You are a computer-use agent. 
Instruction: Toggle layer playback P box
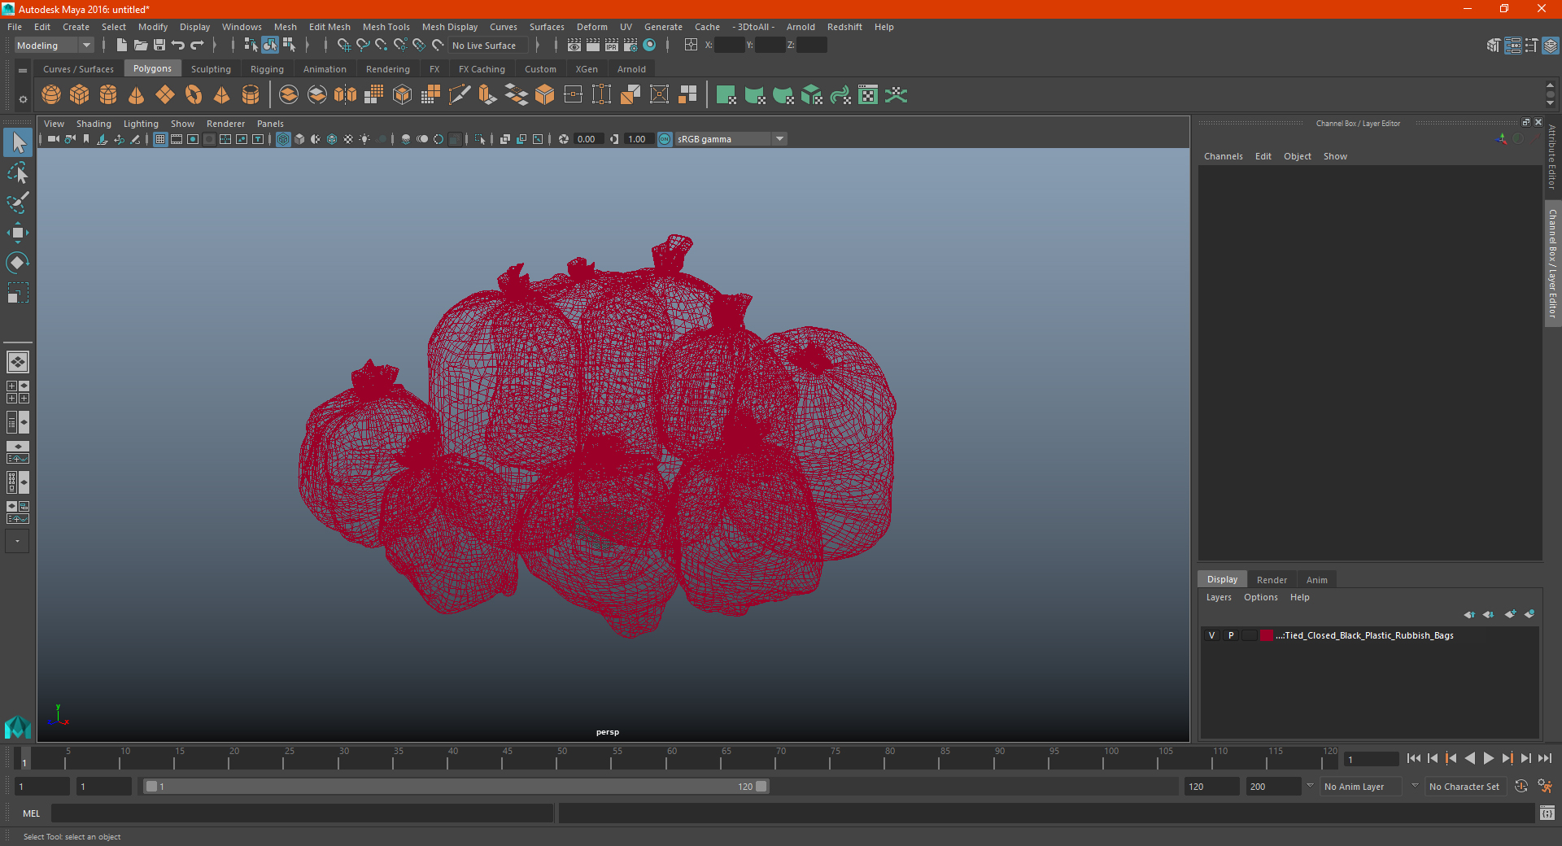tap(1231, 635)
